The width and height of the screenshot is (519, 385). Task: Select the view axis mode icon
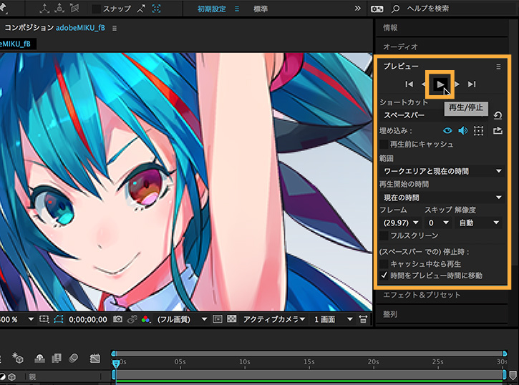tap(74, 9)
